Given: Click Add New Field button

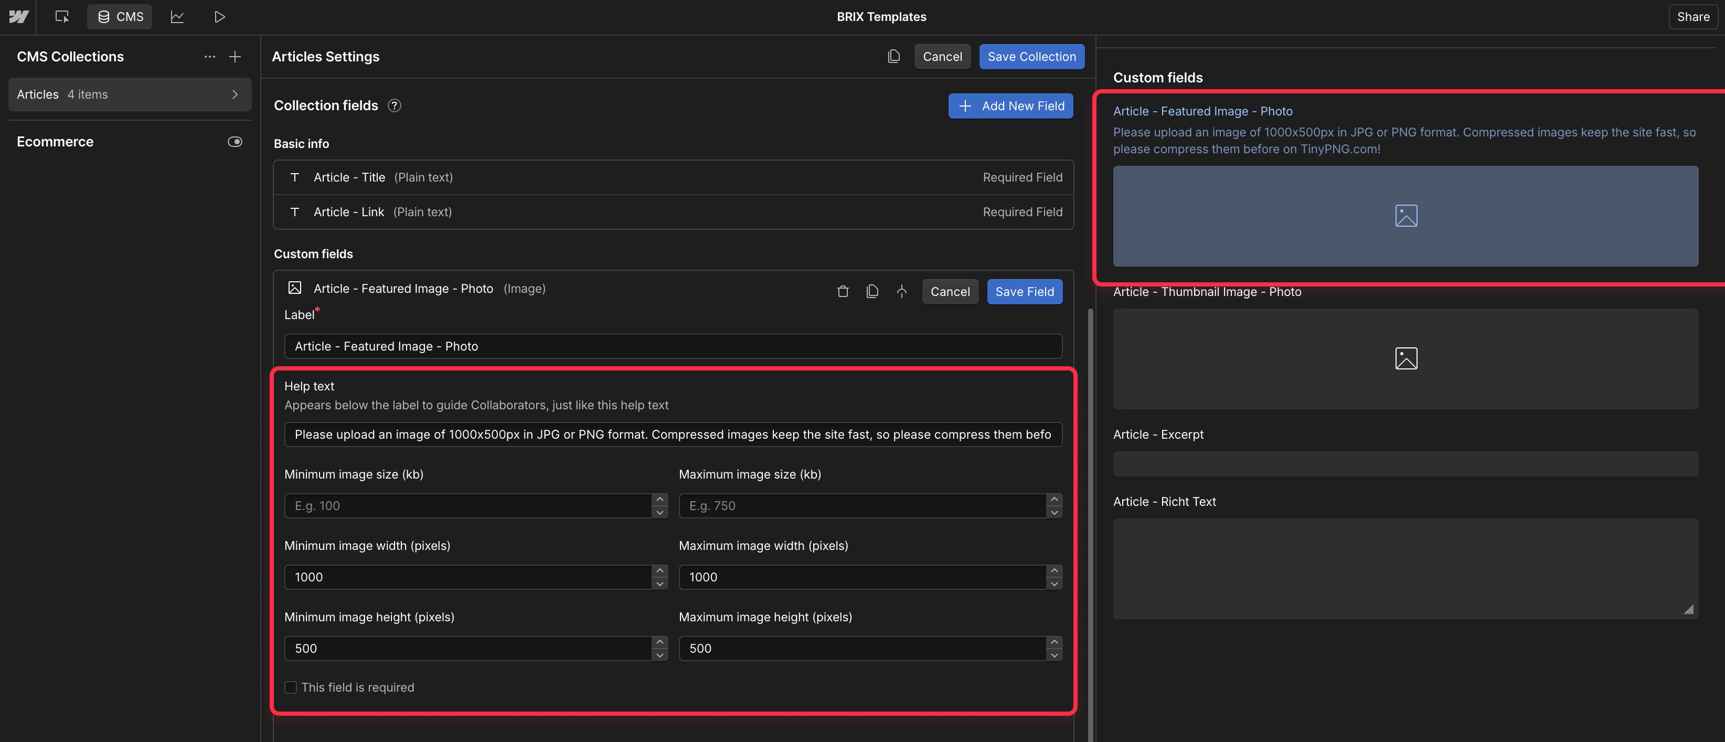Looking at the screenshot, I should pyautogui.click(x=1010, y=106).
